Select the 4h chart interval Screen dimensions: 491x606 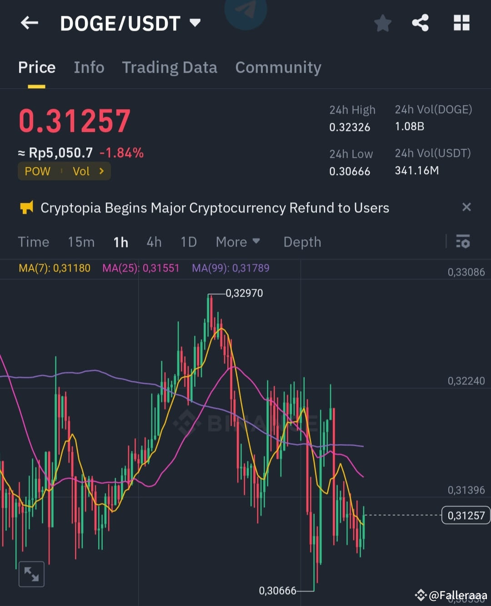coord(154,242)
